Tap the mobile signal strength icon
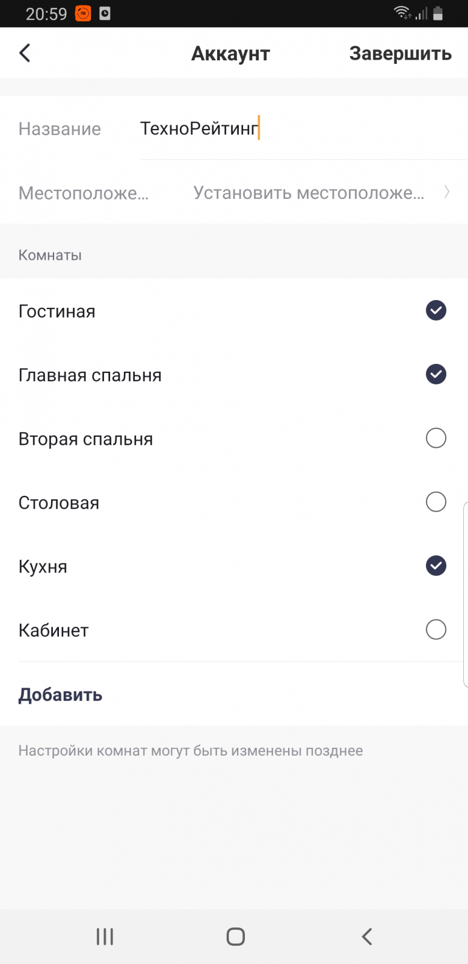The height and width of the screenshot is (964, 468). pyautogui.click(x=421, y=13)
